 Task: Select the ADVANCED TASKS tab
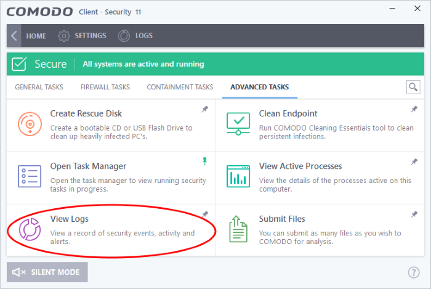pyautogui.click(x=259, y=87)
